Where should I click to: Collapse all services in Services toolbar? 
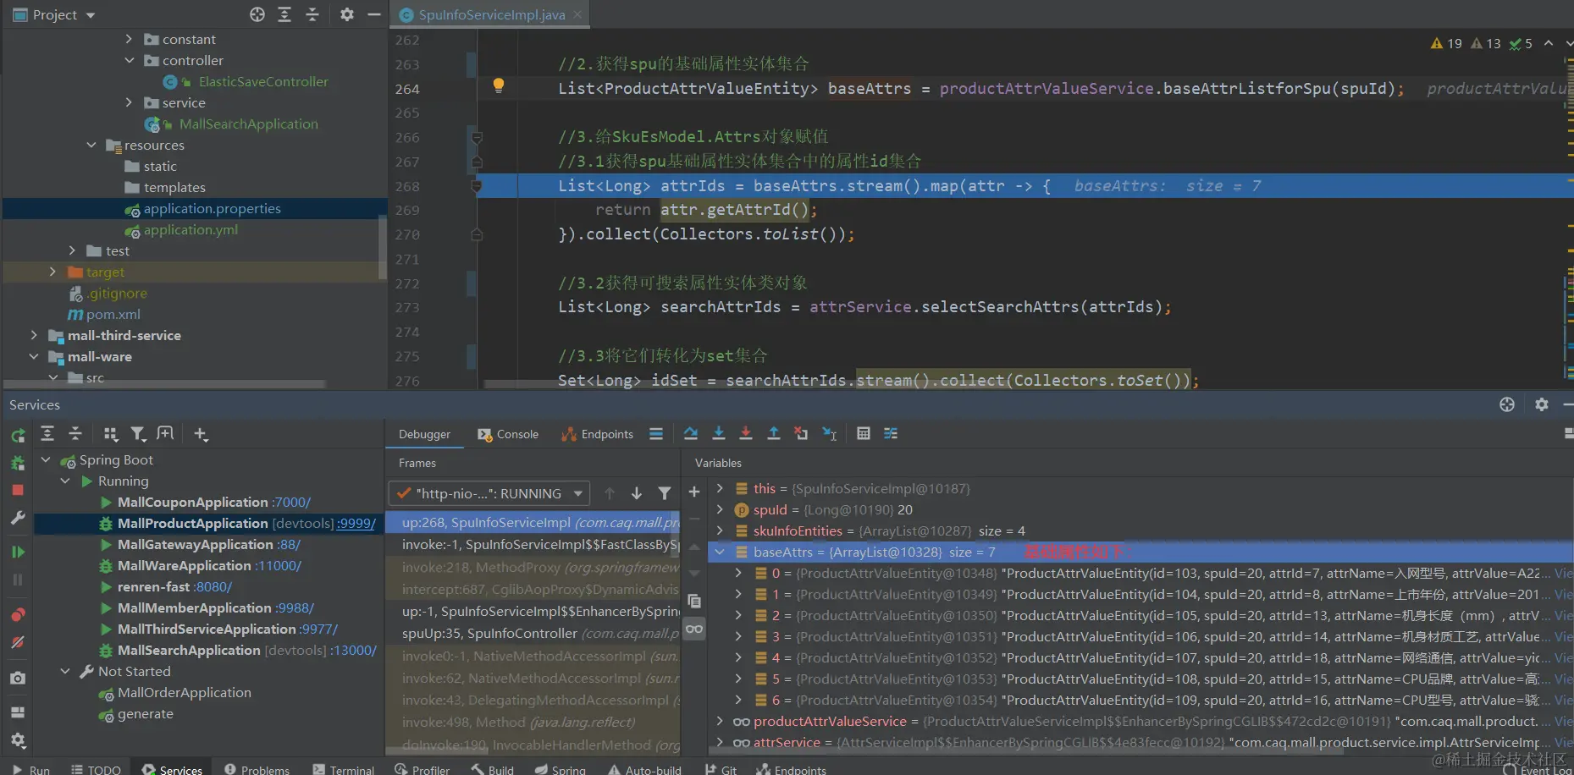point(75,433)
